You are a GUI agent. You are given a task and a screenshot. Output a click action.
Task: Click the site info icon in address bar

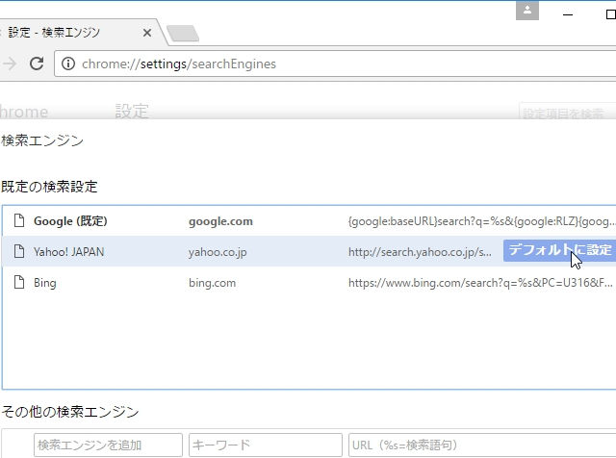[x=68, y=64]
